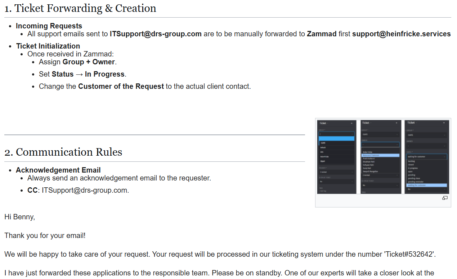
Task: Click the bold ITSupport@drs-group.com address under Incoming Requests
Action: coord(156,34)
